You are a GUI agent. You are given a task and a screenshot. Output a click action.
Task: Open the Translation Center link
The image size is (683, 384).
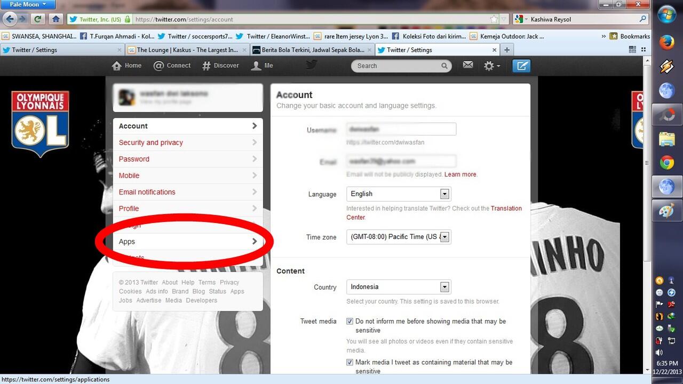point(434,213)
